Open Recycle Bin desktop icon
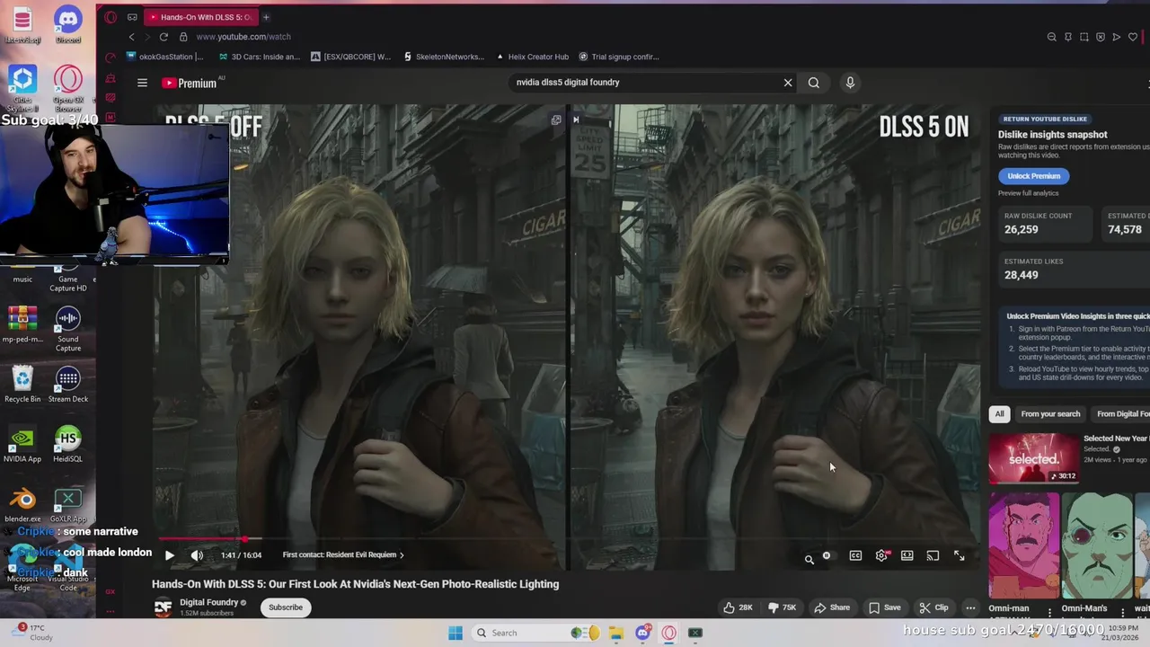1150x647 pixels. (22, 385)
